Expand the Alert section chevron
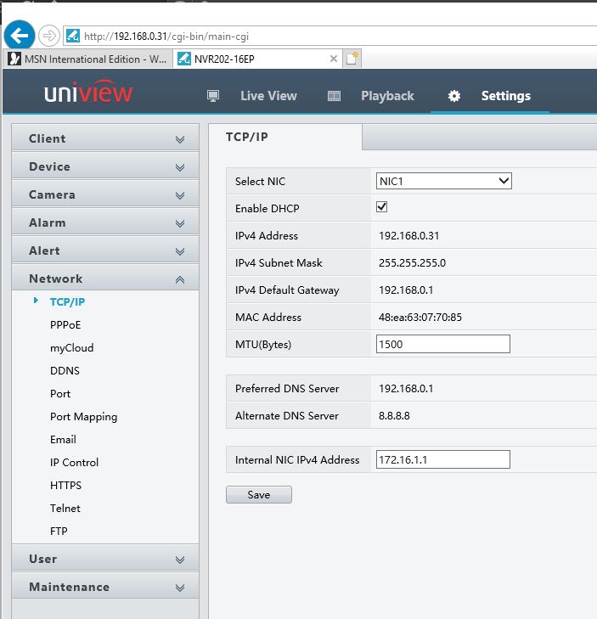597x619 pixels. point(180,251)
